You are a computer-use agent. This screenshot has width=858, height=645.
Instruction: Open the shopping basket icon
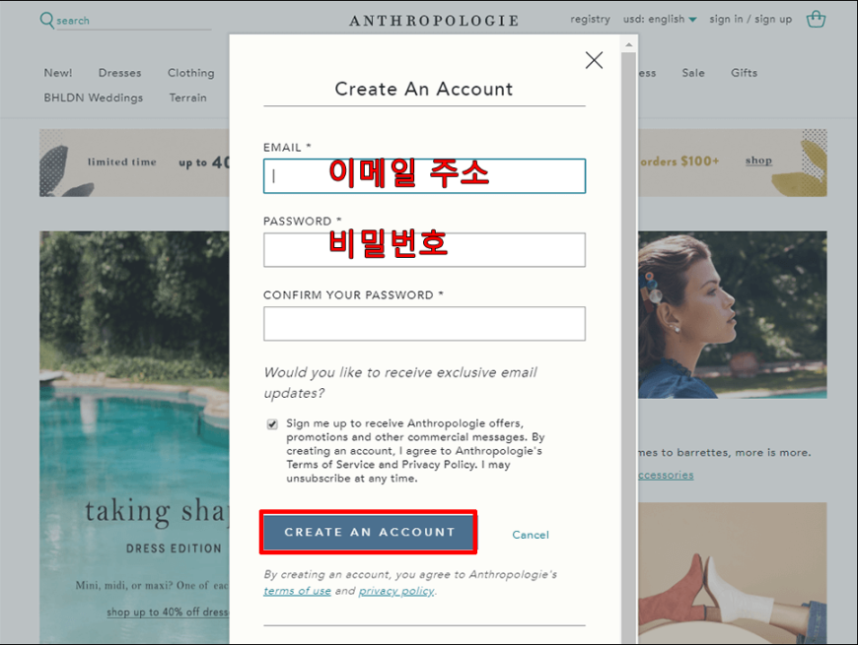[816, 19]
